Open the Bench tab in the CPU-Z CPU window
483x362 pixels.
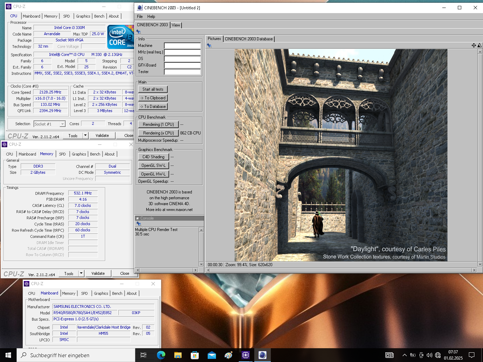pos(99,16)
